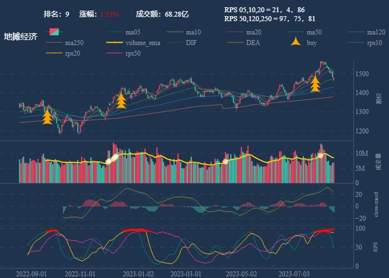Toggle the candlestick series legend icon
The height and width of the screenshot is (278, 389).
click(x=54, y=32)
